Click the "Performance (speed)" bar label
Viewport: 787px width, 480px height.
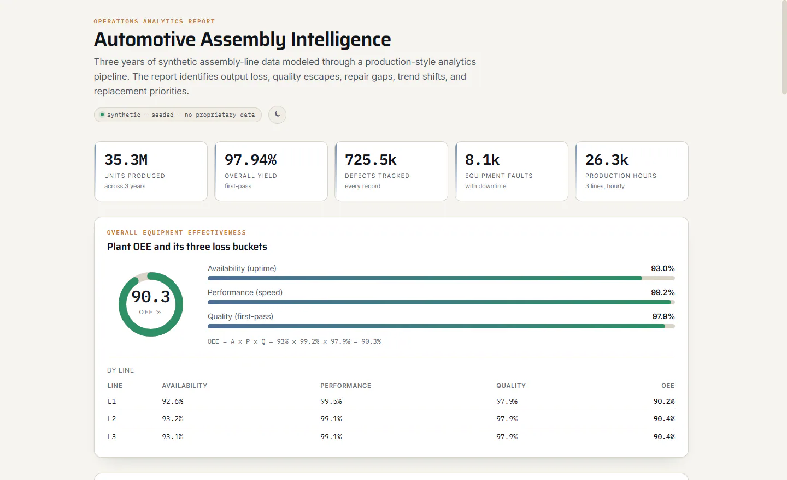click(245, 292)
